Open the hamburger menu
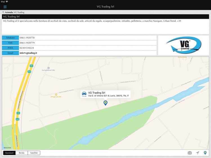This screenshot has height=158, width=211. [5, 7]
